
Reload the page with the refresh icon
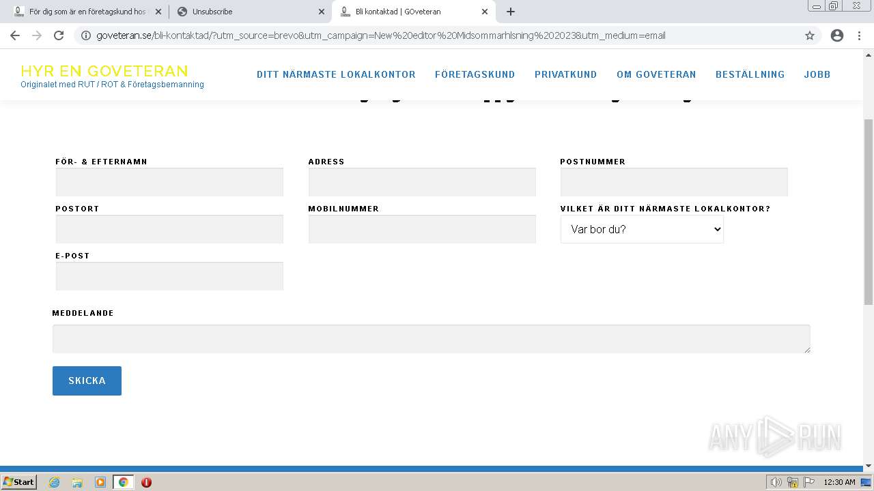59,35
